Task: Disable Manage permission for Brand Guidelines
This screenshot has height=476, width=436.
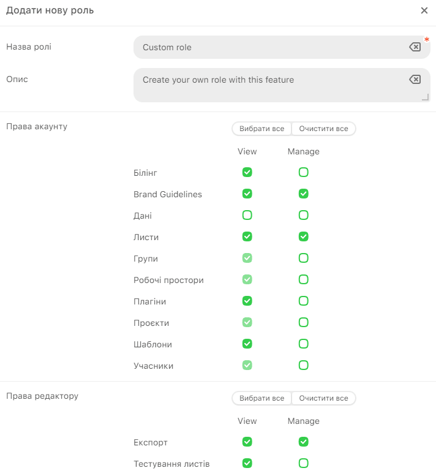Action: [x=304, y=194]
